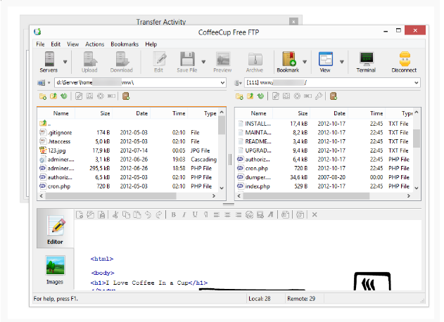This screenshot has height=322, width=444.
Task: Create new folder in remote pane
Action: point(239,96)
